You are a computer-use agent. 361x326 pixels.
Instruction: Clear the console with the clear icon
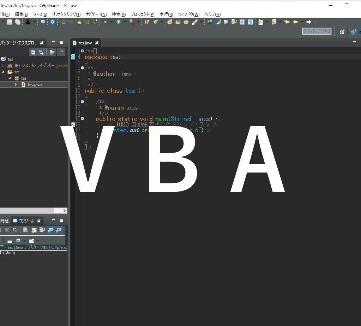tap(25, 230)
